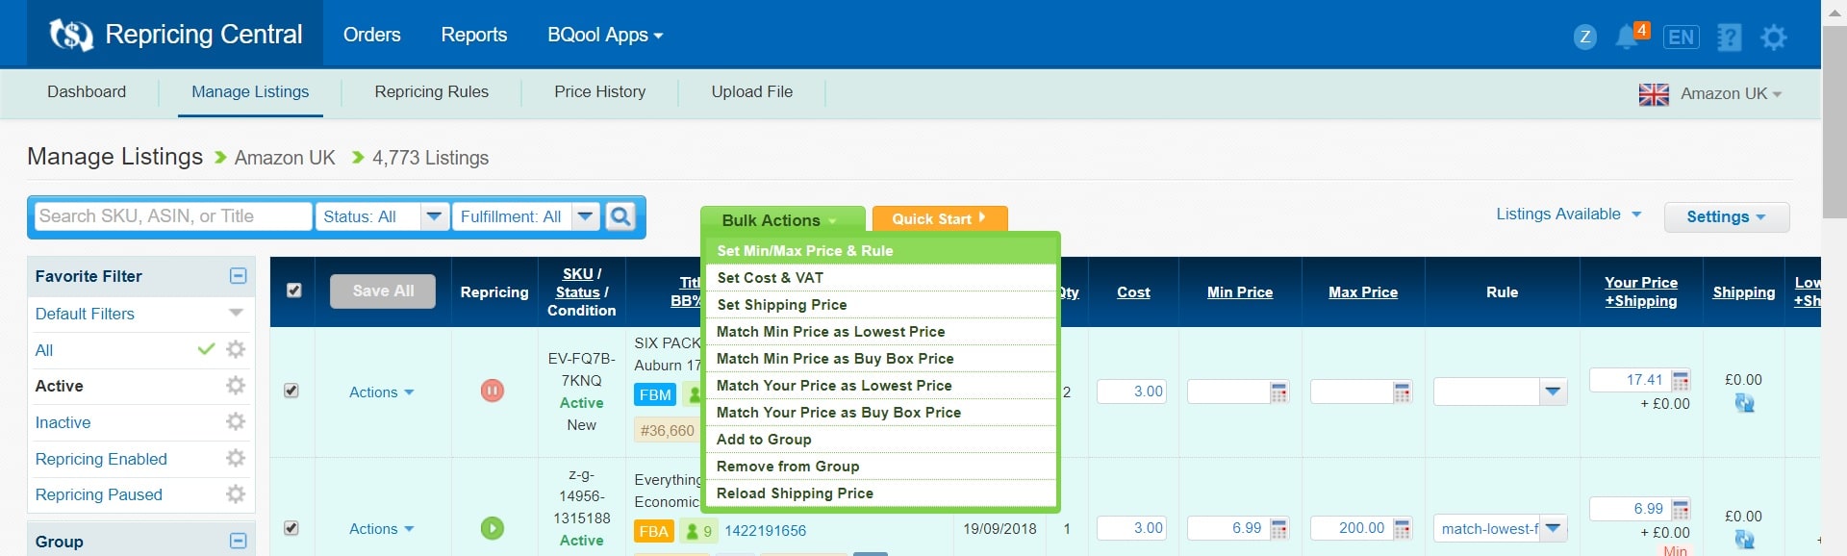1847x556 pixels.
Task: Click the Repricing Central logo icon
Action: click(71, 35)
